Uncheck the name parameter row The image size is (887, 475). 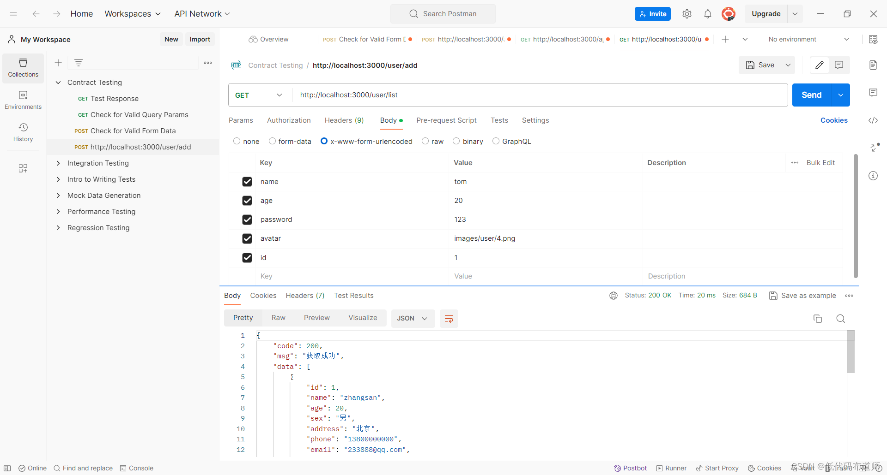[x=247, y=182]
